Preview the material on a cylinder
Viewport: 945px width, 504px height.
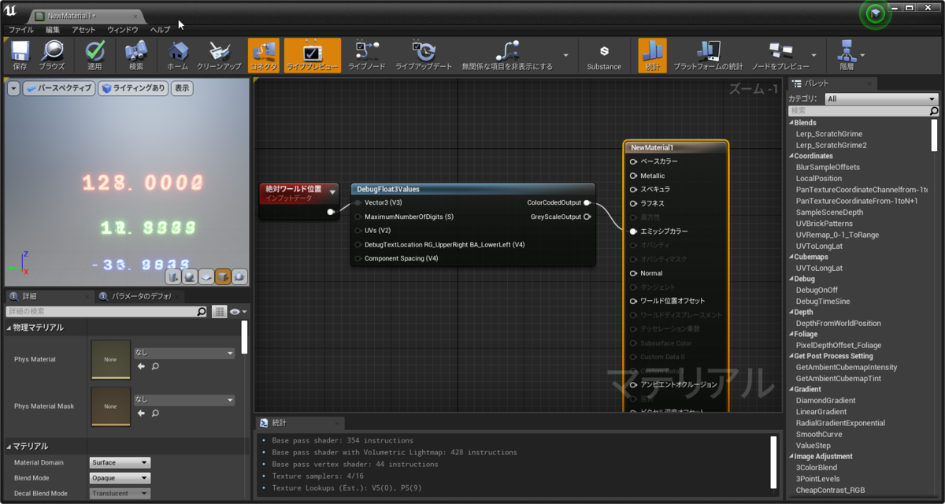(174, 276)
